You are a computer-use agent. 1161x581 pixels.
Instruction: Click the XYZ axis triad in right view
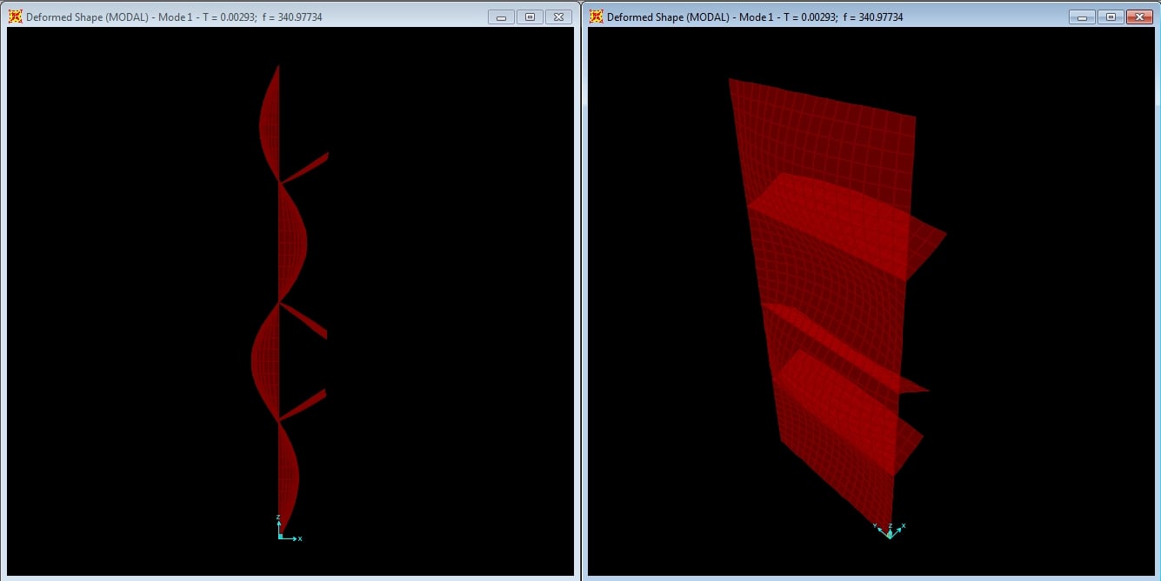(x=889, y=531)
